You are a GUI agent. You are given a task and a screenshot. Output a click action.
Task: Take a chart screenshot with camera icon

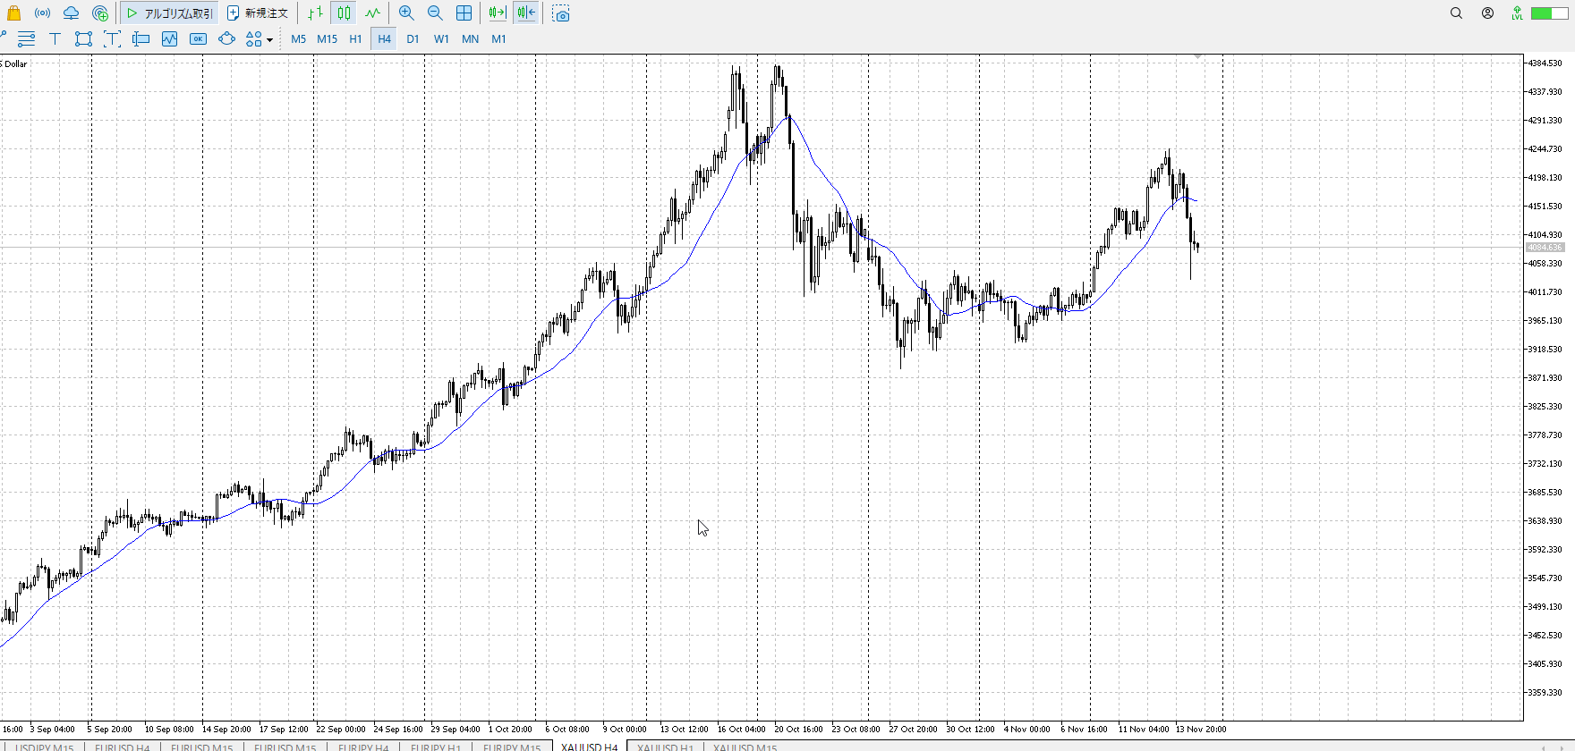coord(561,13)
